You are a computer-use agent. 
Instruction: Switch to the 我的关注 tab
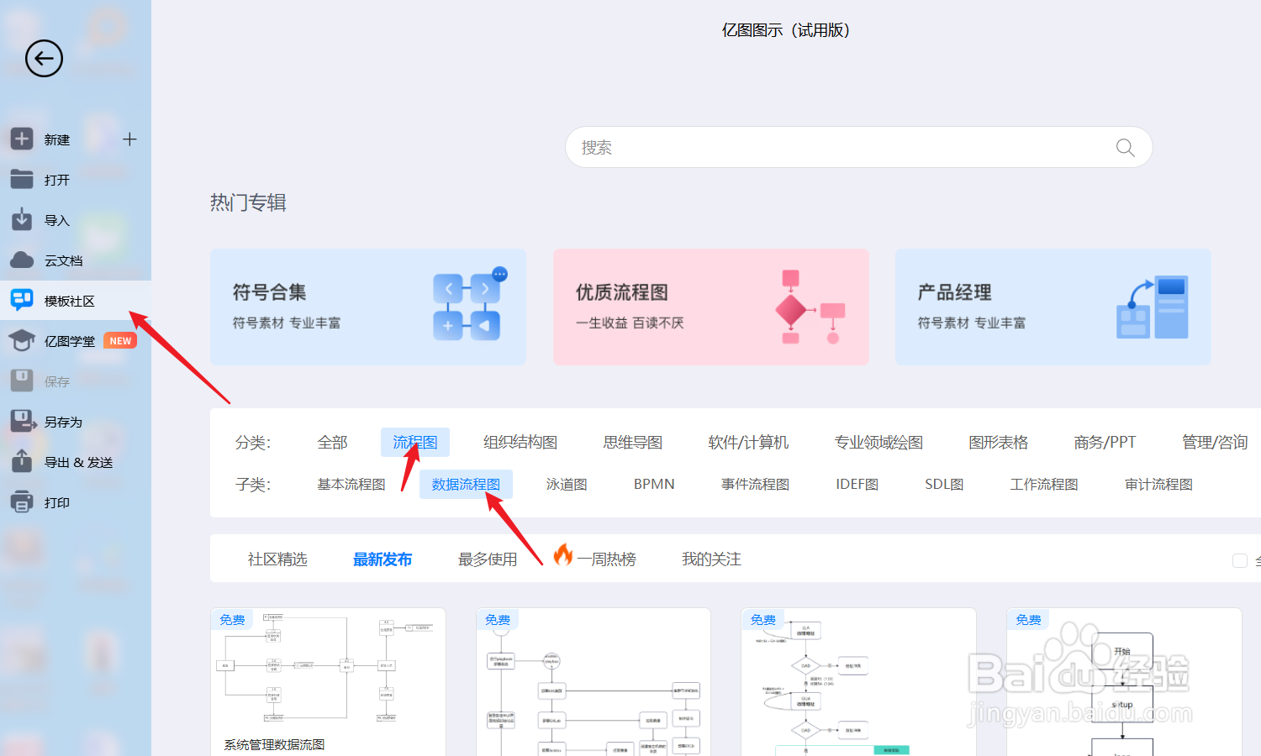tap(711, 559)
